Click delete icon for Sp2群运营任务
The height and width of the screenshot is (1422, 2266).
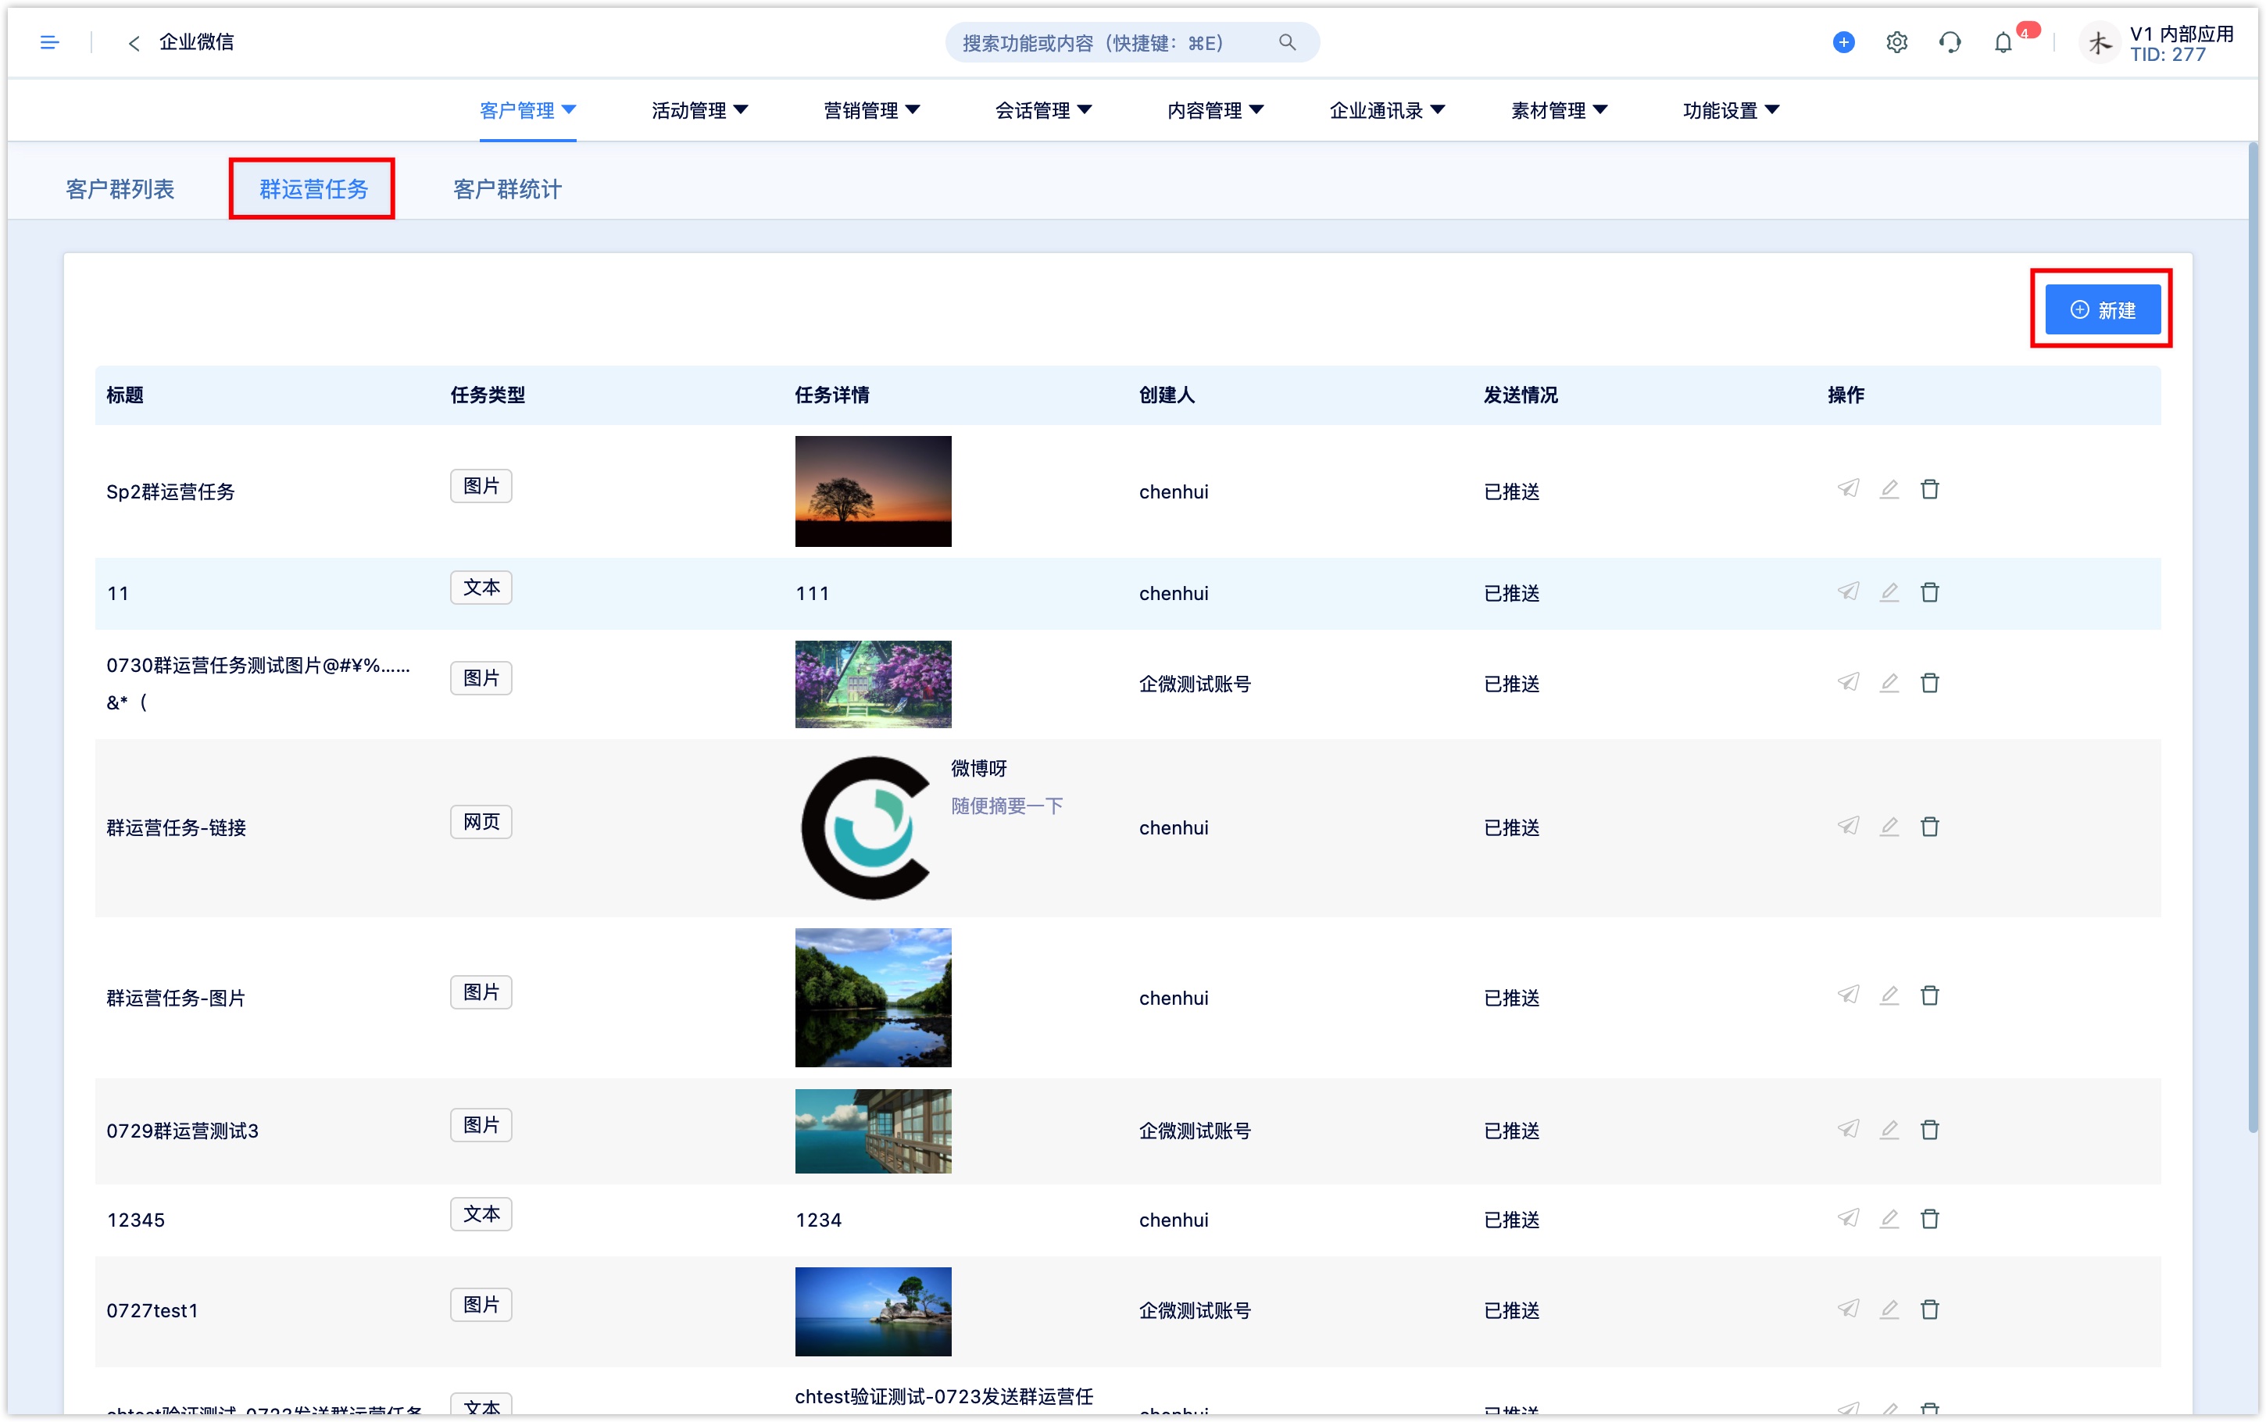[1930, 490]
